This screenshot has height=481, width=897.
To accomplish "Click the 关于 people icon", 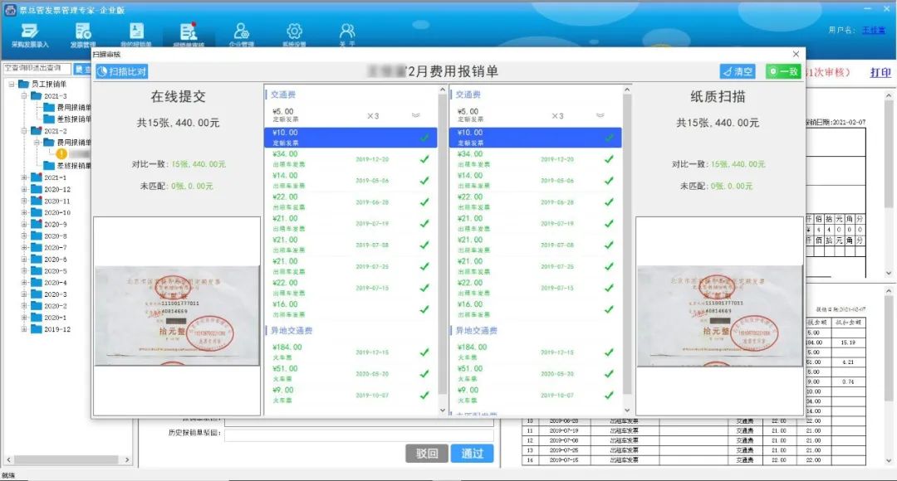I will tap(347, 33).
